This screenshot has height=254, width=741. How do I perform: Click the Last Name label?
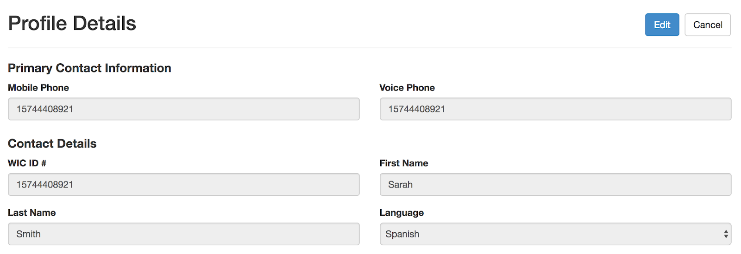pos(31,213)
